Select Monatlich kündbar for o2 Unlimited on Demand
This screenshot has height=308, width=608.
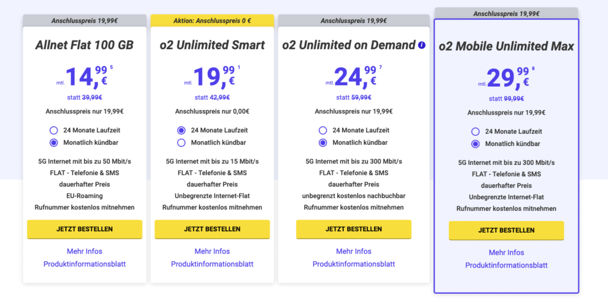pos(322,142)
